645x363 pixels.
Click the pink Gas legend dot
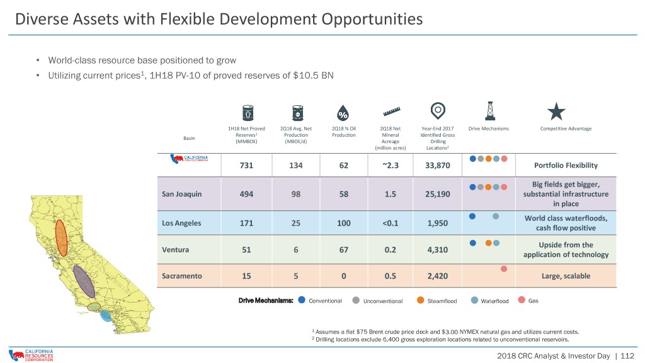[x=522, y=299]
